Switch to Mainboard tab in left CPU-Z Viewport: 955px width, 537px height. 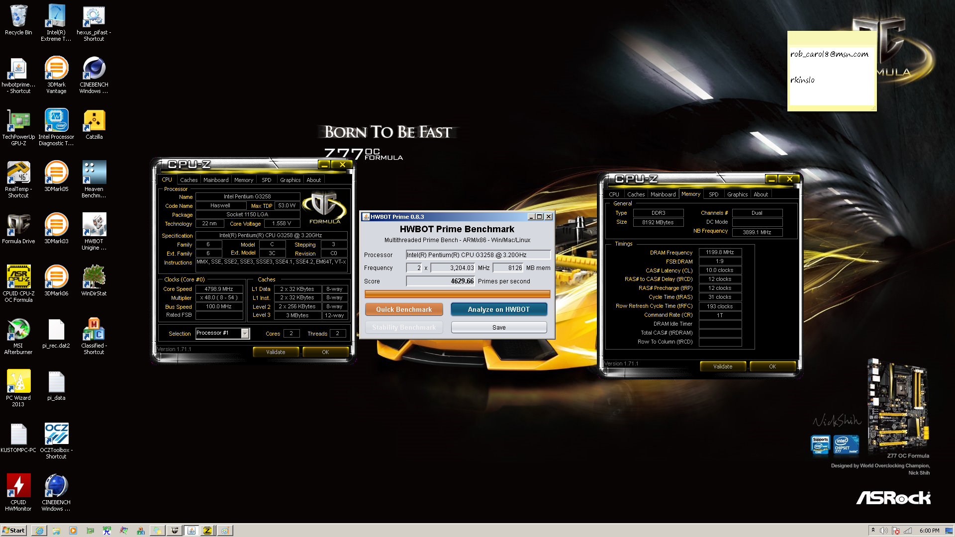click(216, 180)
